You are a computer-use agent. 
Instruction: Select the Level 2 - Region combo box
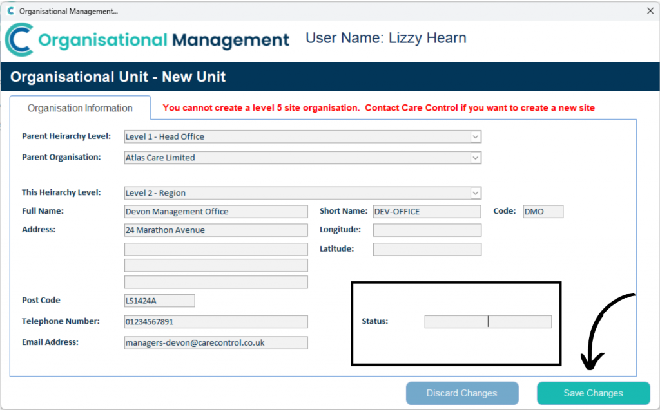coord(303,193)
